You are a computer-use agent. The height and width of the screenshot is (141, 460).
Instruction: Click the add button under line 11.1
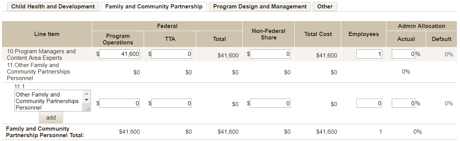click(x=51, y=118)
